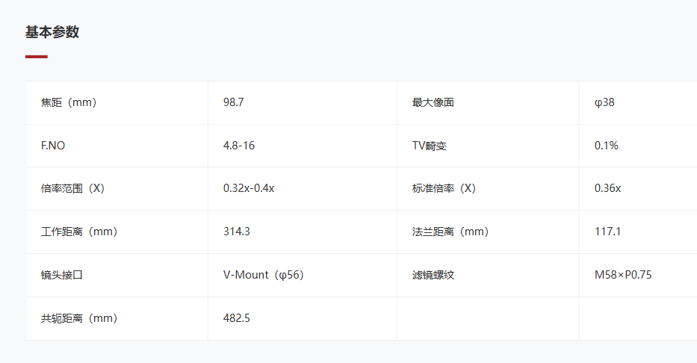Click the conjugate distance value 482.5
The image size is (697, 363).
[237, 318]
